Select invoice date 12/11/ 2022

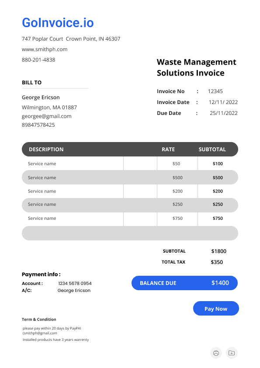click(x=223, y=102)
